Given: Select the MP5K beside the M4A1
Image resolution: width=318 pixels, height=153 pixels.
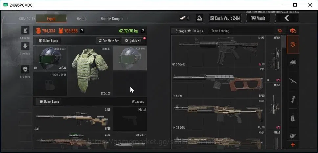Looking at the screenshot, I should pos(274,59).
